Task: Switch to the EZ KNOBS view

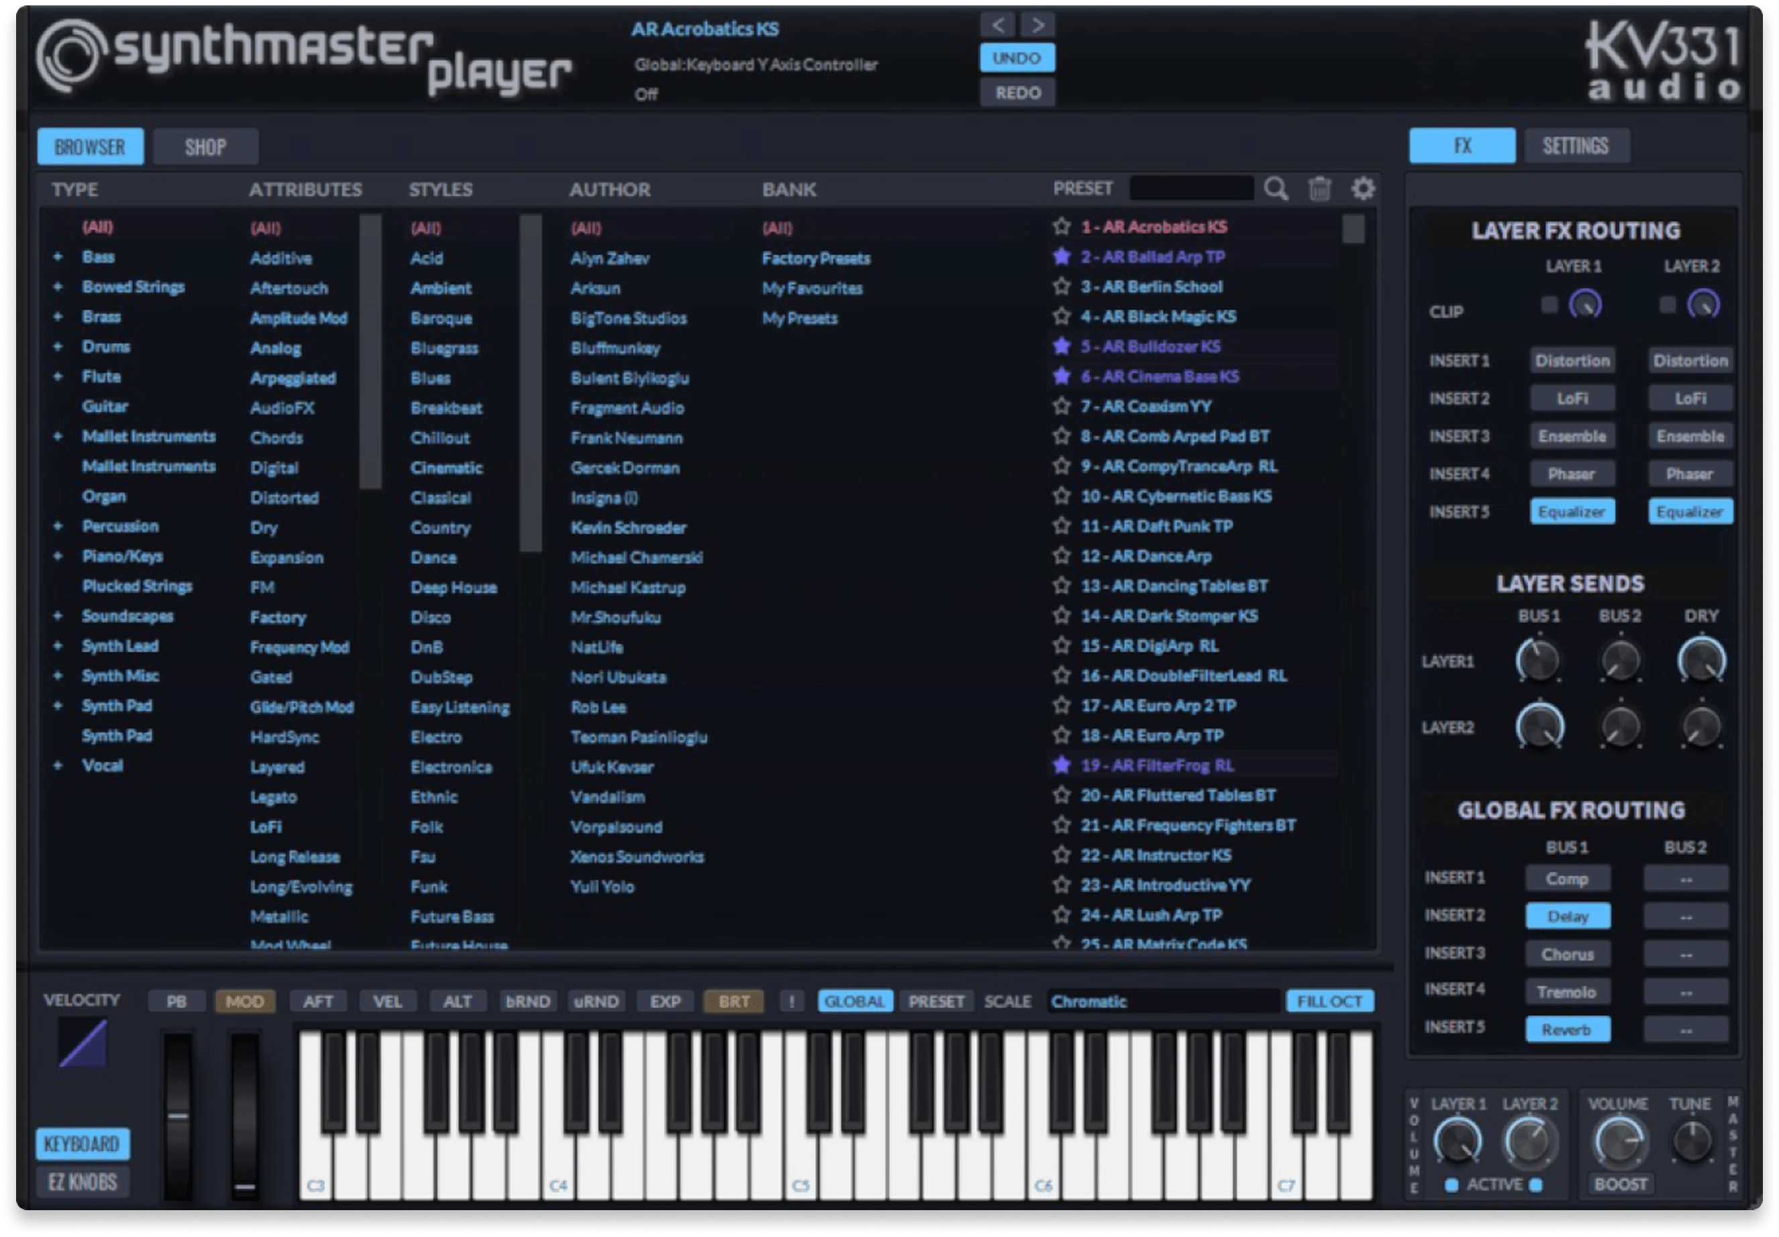Action: click(82, 1182)
